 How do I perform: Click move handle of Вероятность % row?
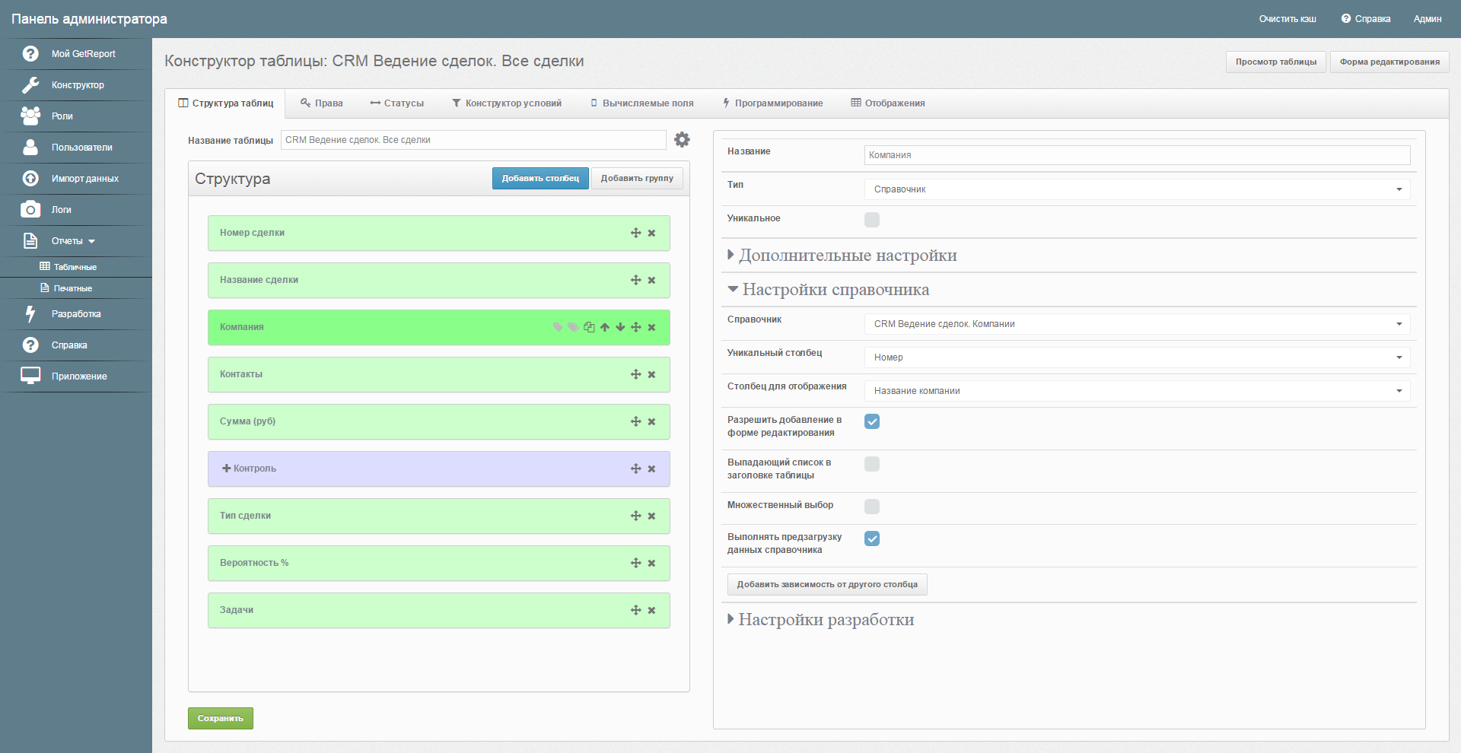click(636, 563)
